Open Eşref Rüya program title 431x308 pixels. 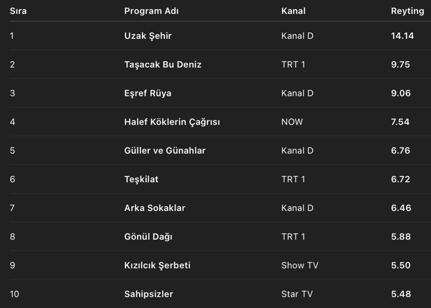[x=148, y=93]
